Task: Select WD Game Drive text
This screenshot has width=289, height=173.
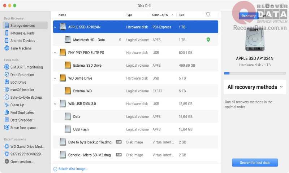Action: tap(80, 78)
